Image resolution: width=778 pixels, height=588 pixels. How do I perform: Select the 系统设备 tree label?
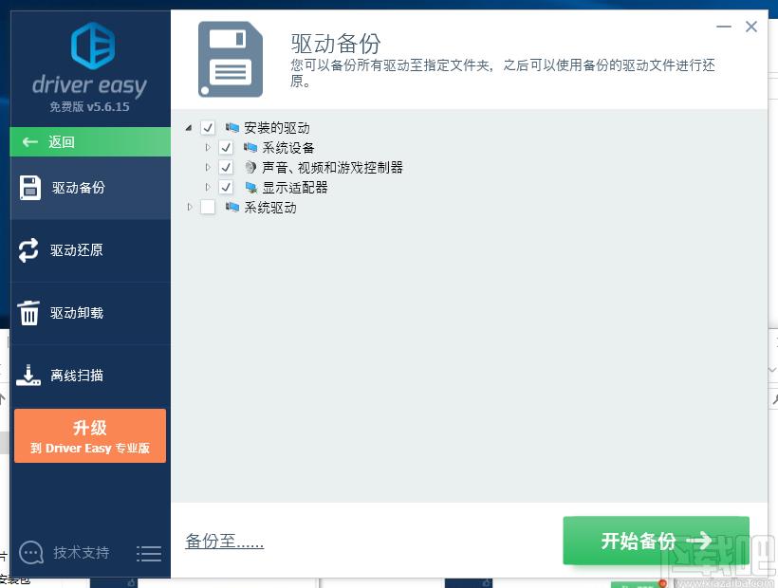click(x=288, y=148)
